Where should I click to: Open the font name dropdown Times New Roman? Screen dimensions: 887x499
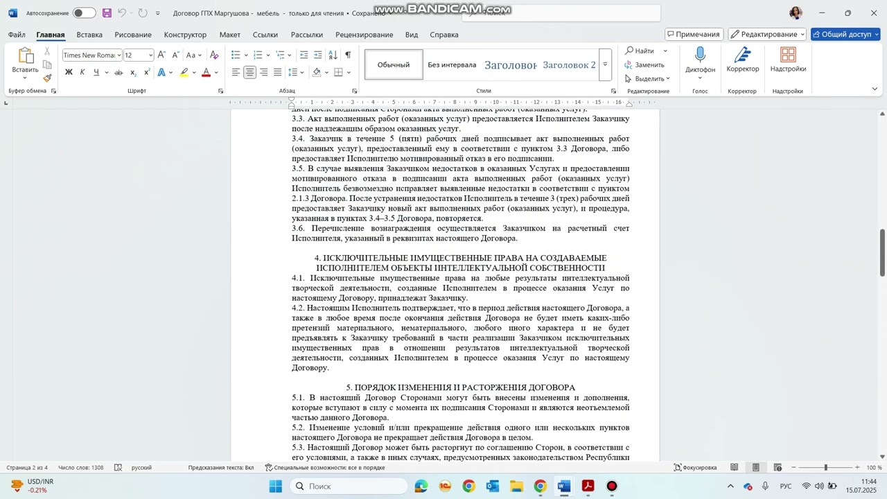[x=119, y=55]
